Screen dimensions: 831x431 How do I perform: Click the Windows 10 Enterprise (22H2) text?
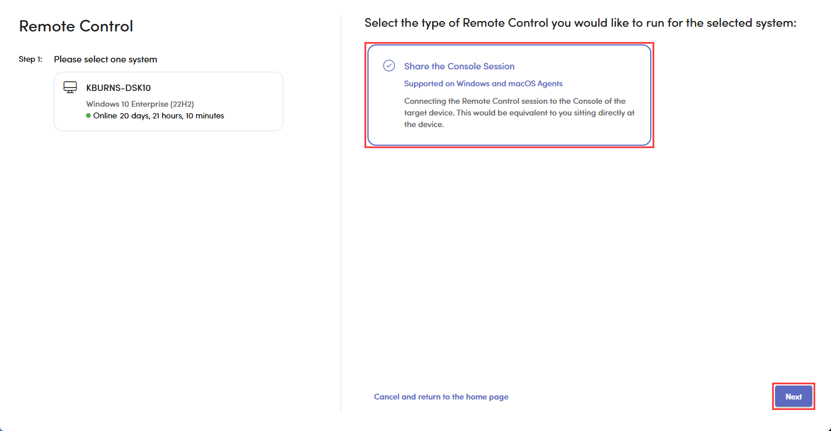140,104
